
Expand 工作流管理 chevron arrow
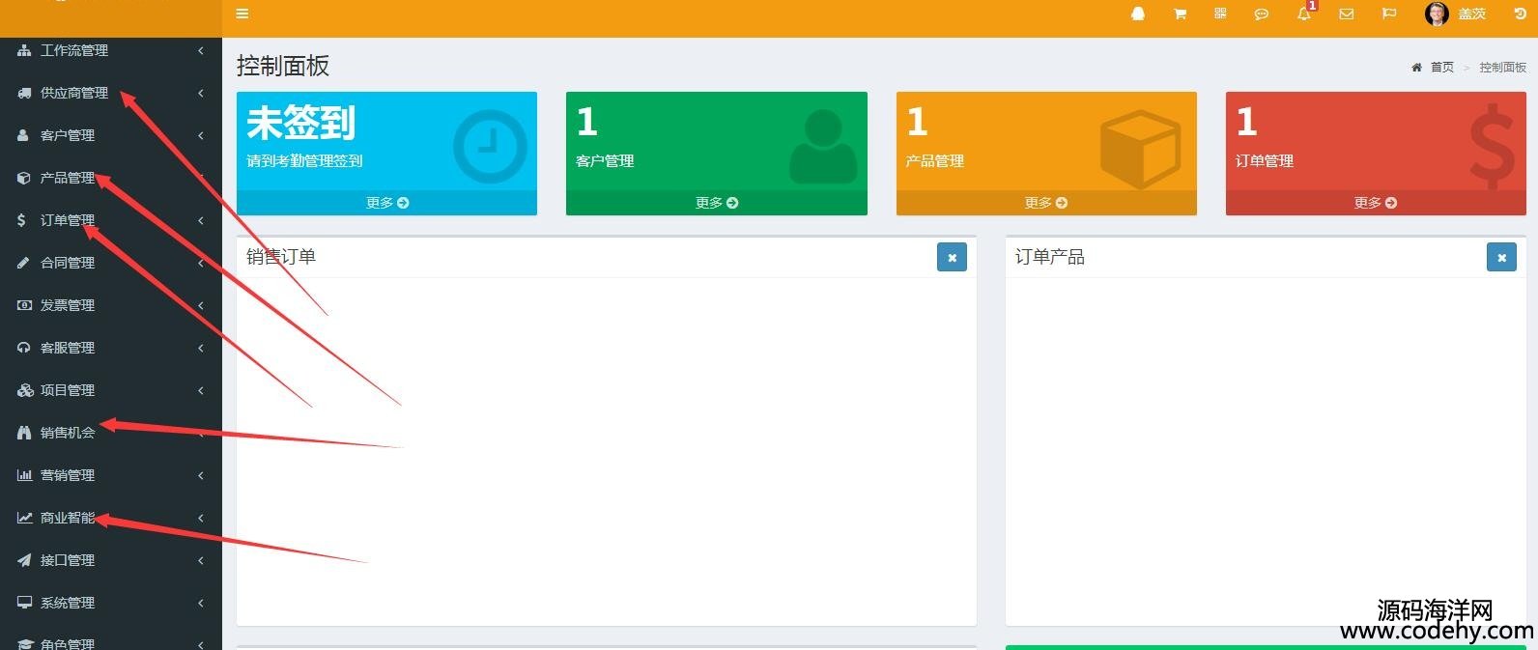coord(201,50)
